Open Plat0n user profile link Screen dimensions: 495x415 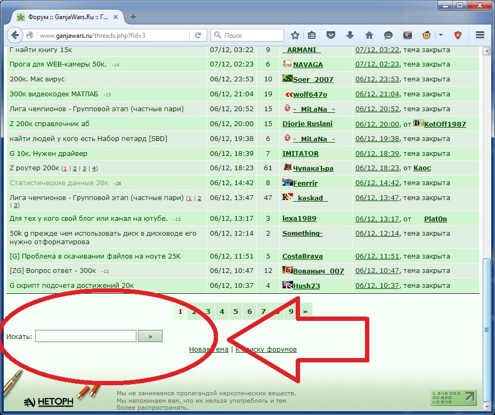(435, 219)
